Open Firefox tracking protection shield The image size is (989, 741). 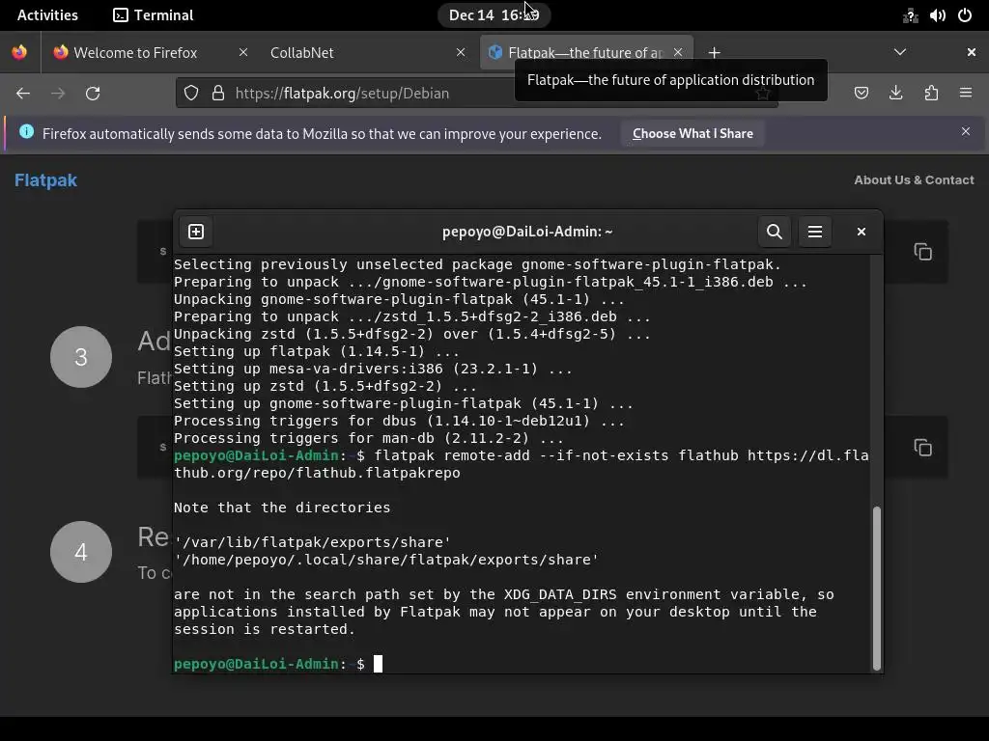point(191,94)
